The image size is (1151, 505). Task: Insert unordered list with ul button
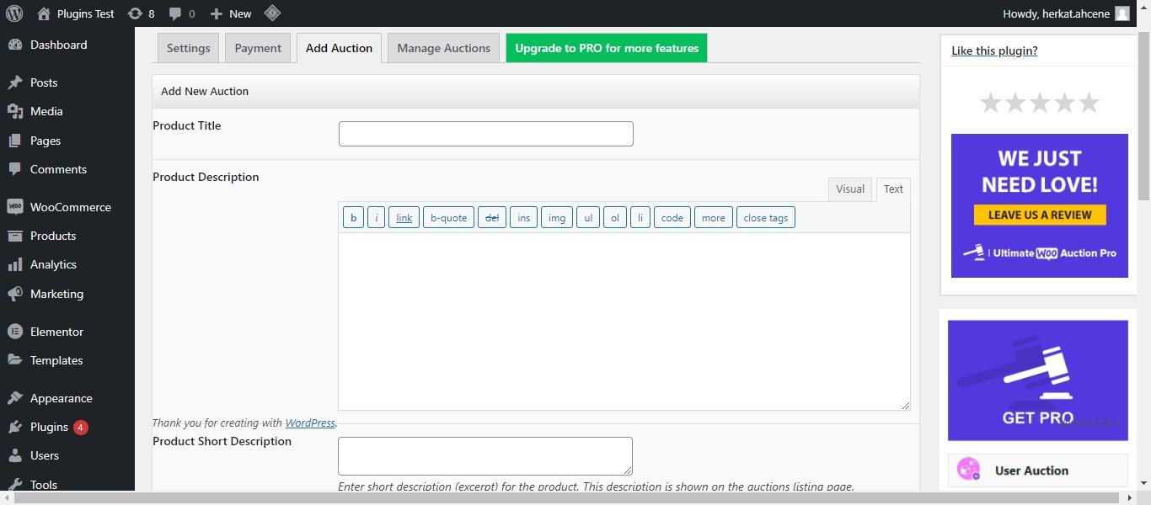click(x=588, y=217)
